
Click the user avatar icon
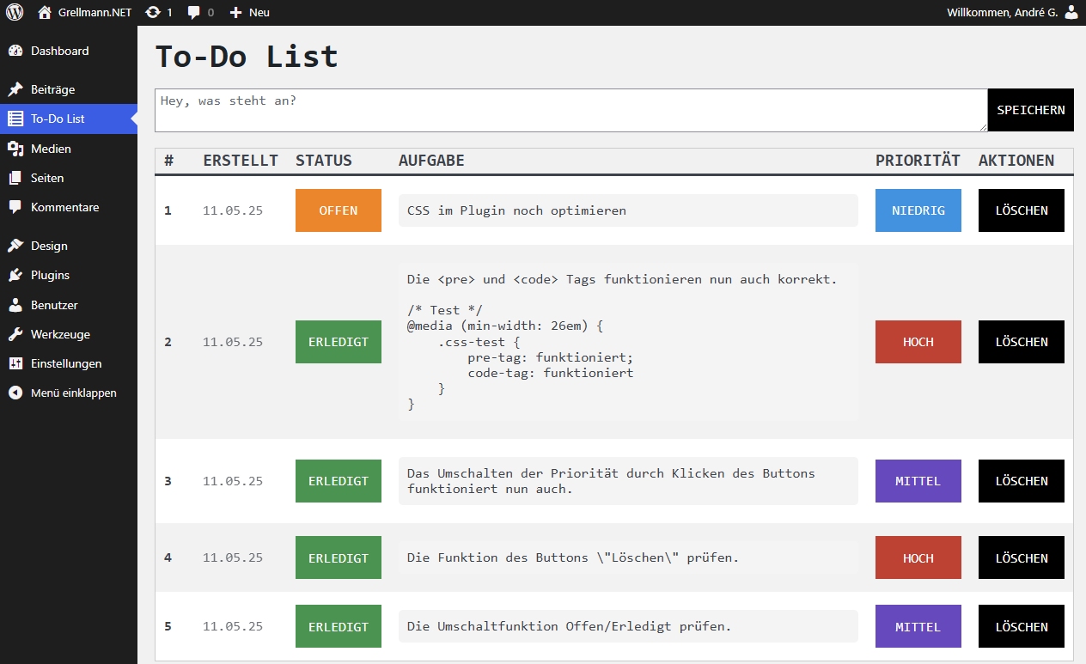pos(1071,13)
